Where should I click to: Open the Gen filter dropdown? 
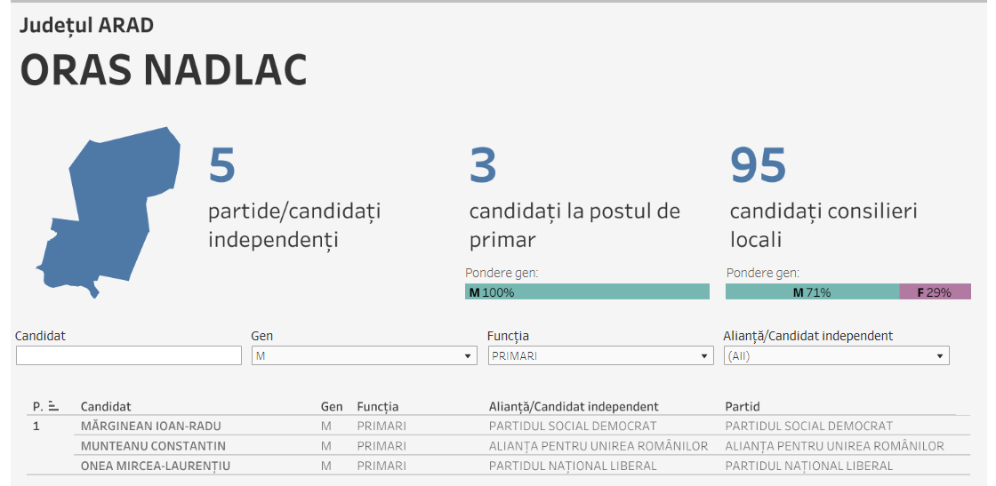point(364,355)
